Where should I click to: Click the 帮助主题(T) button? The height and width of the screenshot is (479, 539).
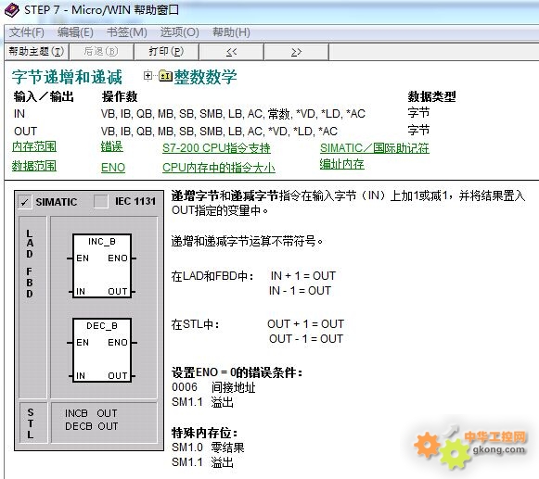36,52
